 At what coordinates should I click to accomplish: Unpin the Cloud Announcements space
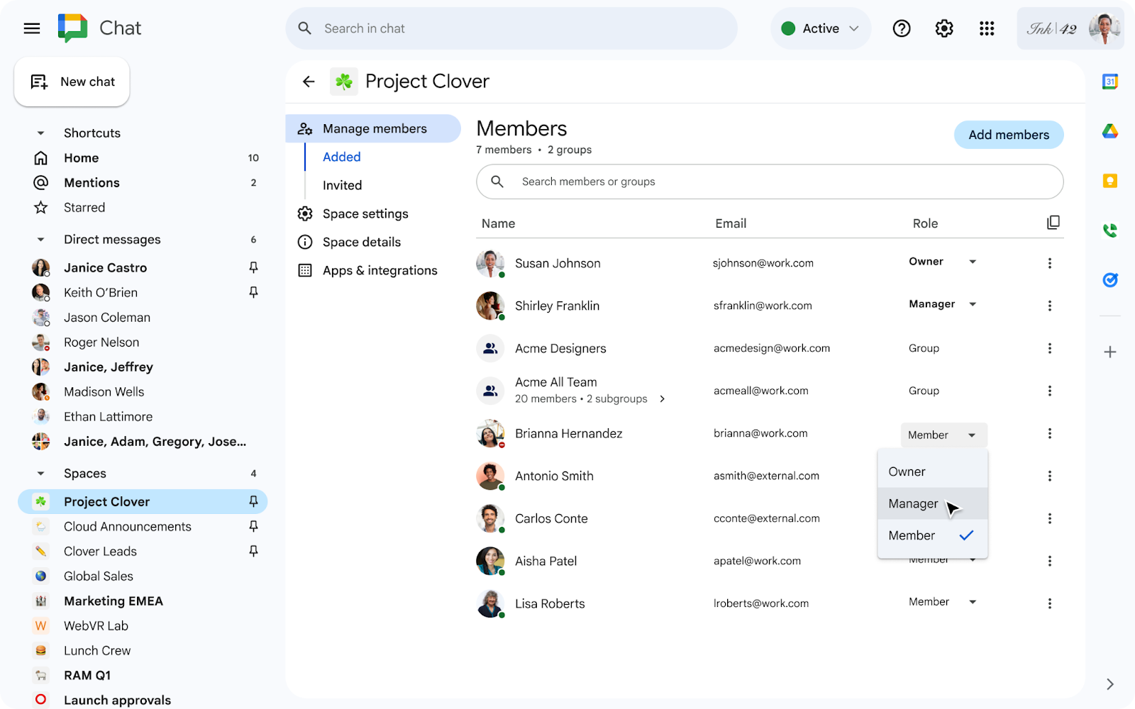pyautogui.click(x=253, y=526)
